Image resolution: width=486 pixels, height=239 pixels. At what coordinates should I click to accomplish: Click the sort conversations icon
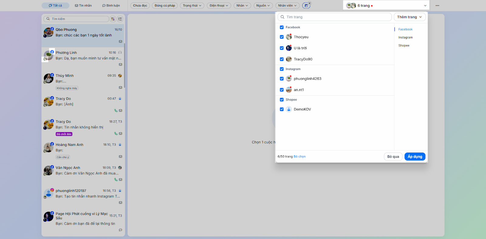(x=113, y=19)
